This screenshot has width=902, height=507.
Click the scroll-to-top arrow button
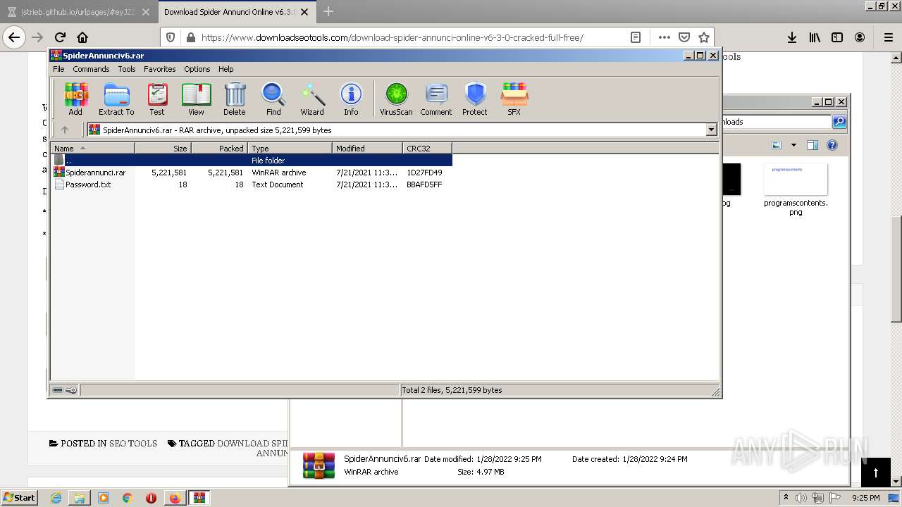(876, 472)
